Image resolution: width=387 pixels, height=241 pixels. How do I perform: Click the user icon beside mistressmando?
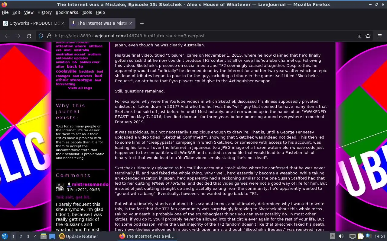point(69,184)
